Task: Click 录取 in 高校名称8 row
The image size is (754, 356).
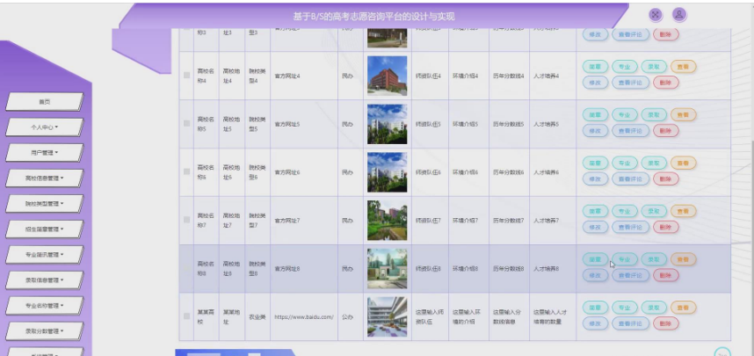Action: click(654, 259)
